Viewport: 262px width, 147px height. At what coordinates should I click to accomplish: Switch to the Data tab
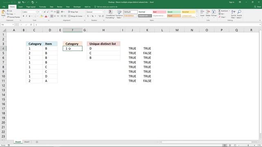point(52,7)
